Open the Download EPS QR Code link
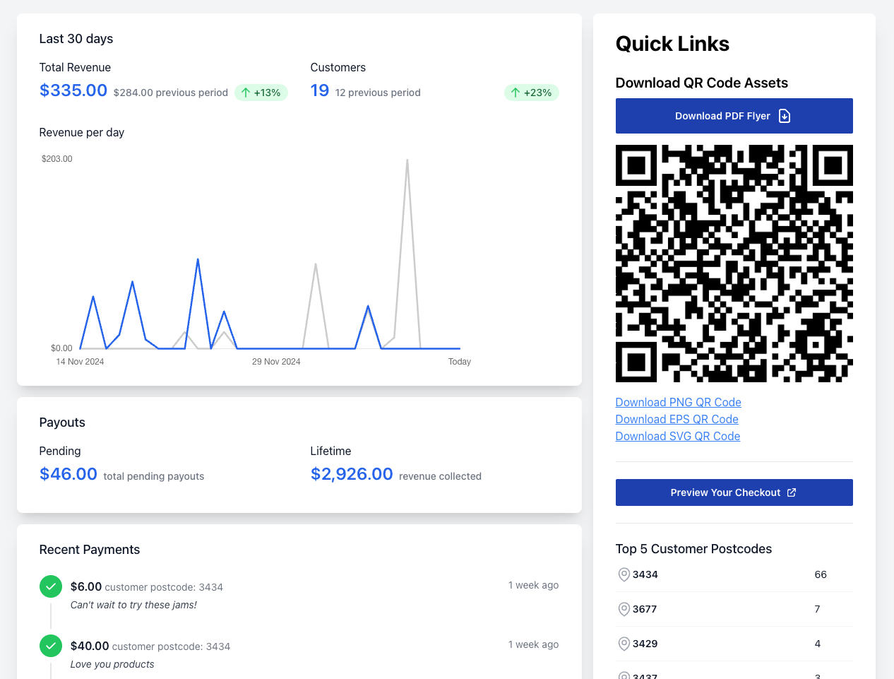 677,419
